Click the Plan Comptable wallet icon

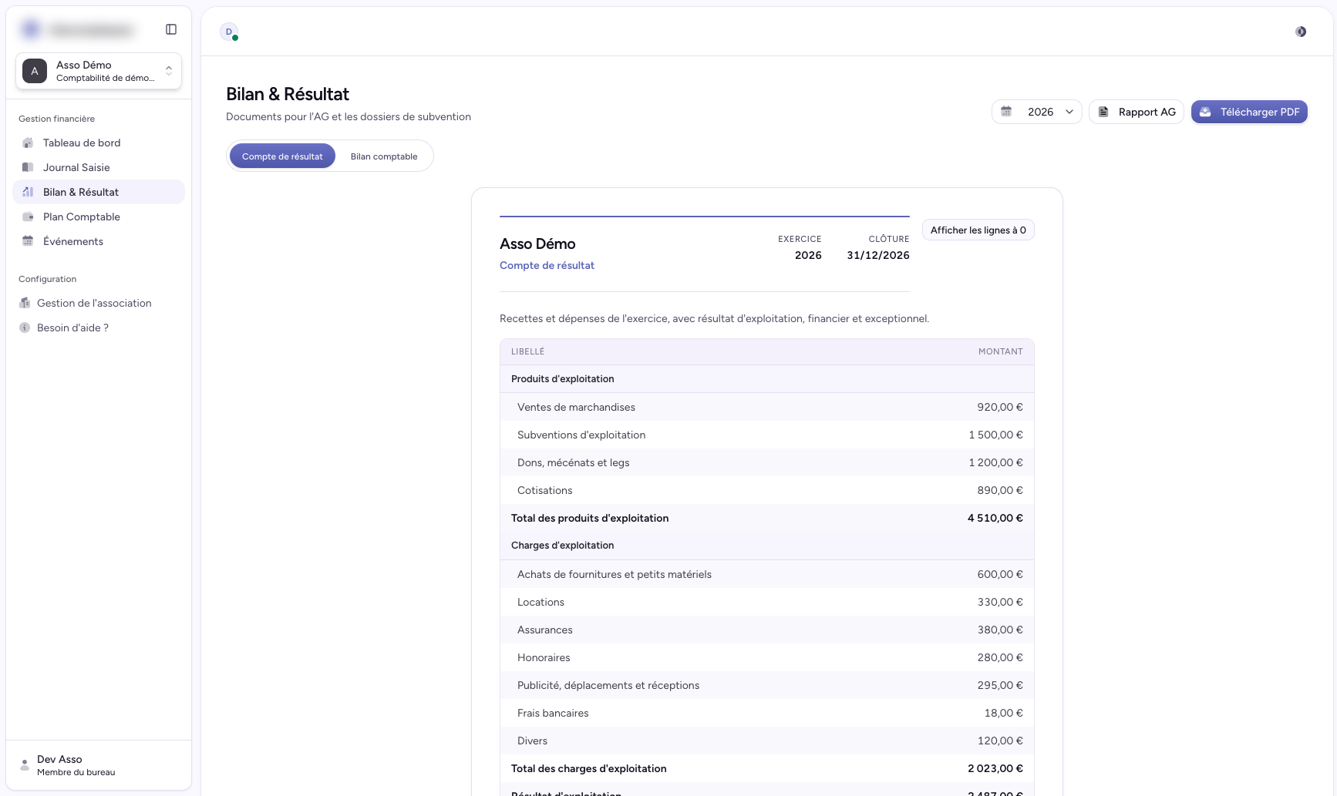point(28,217)
